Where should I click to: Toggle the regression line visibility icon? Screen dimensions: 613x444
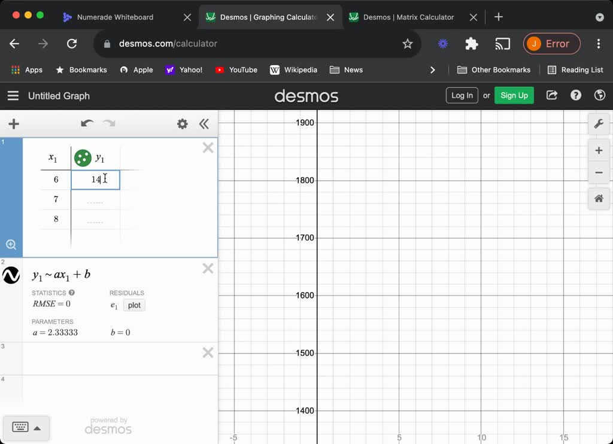[11, 275]
